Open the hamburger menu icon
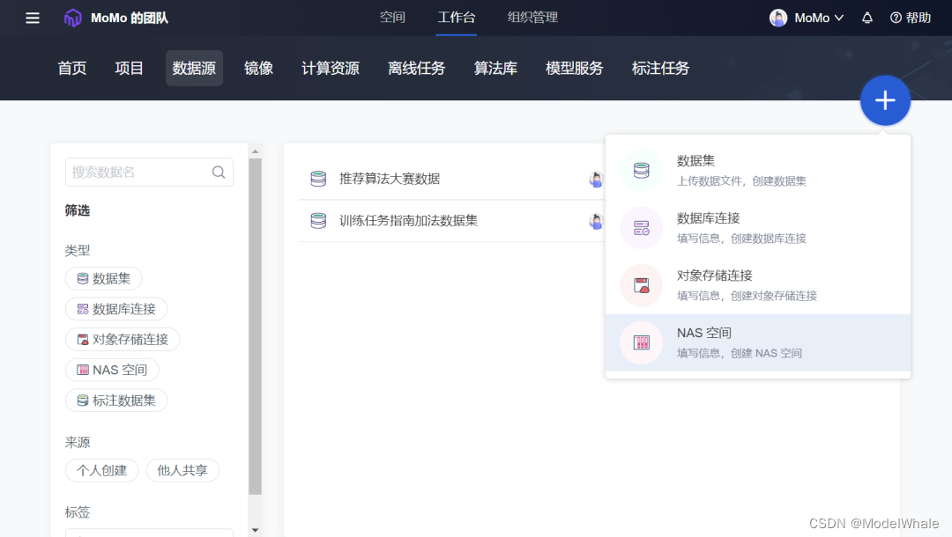The height and width of the screenshot is (537, 952). click(33, 18)
